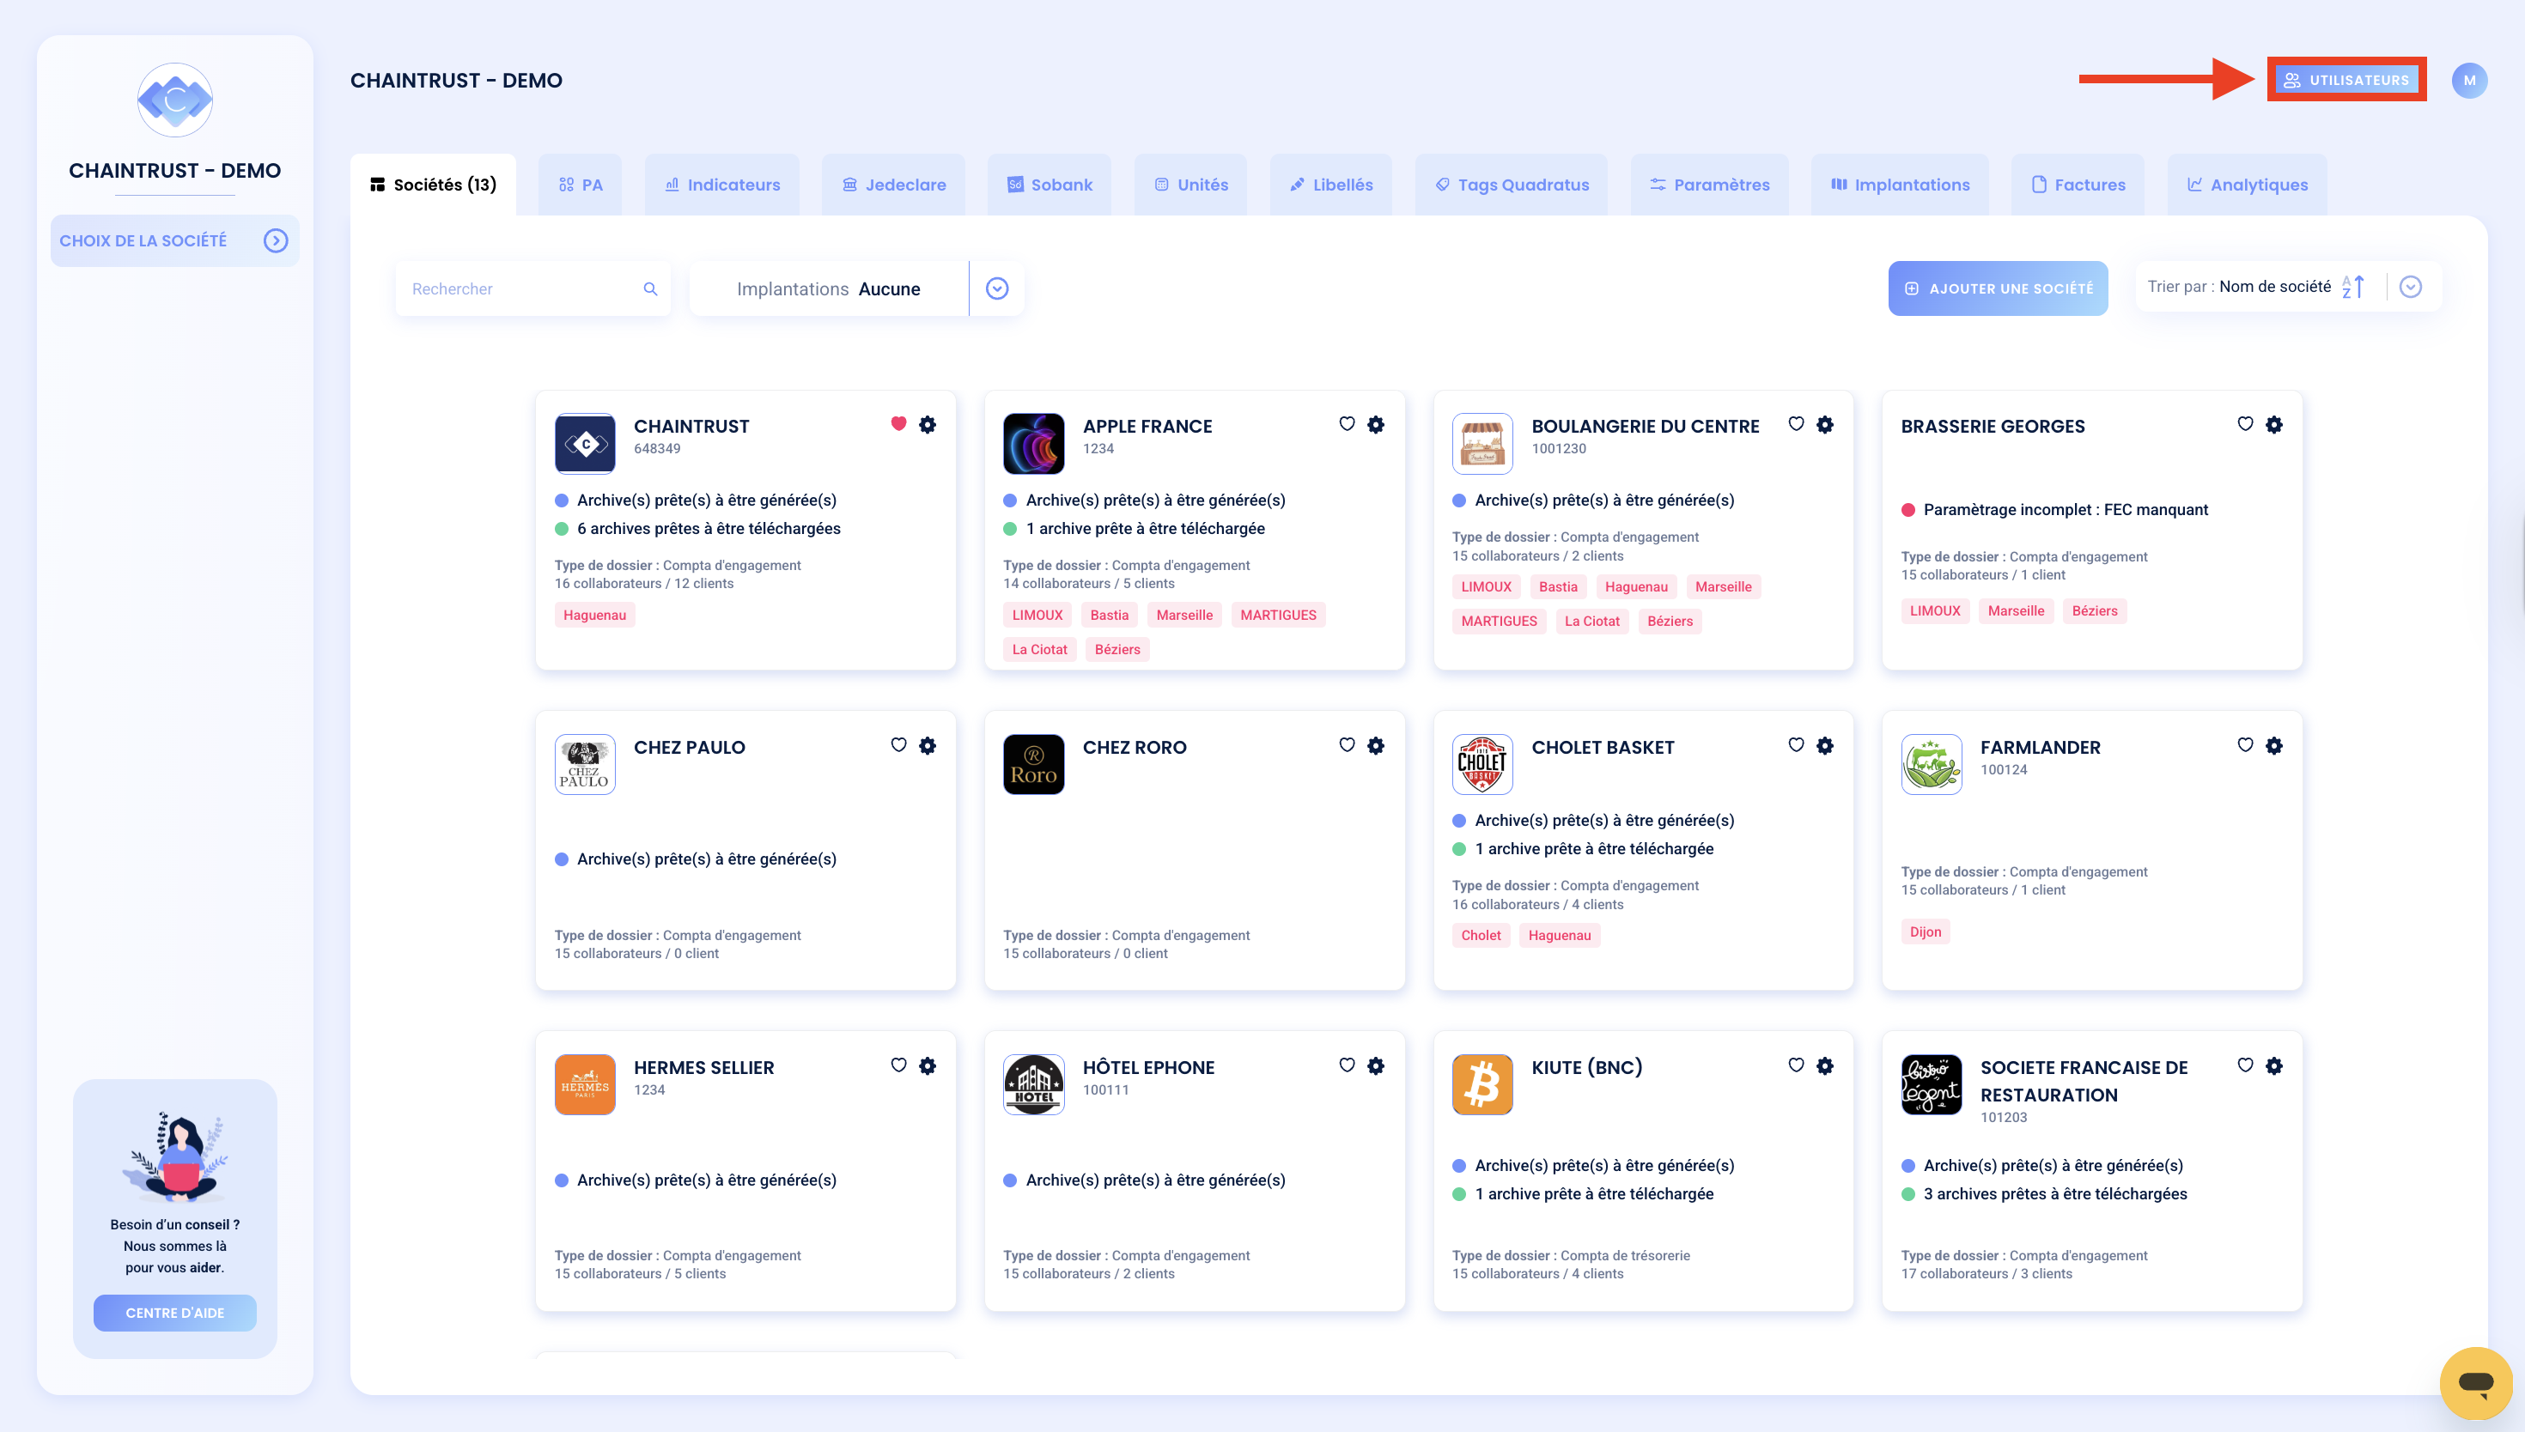Expand the Implantations filter dropdown
This screenshot has height=1432, width=2525.
point(996,288)
